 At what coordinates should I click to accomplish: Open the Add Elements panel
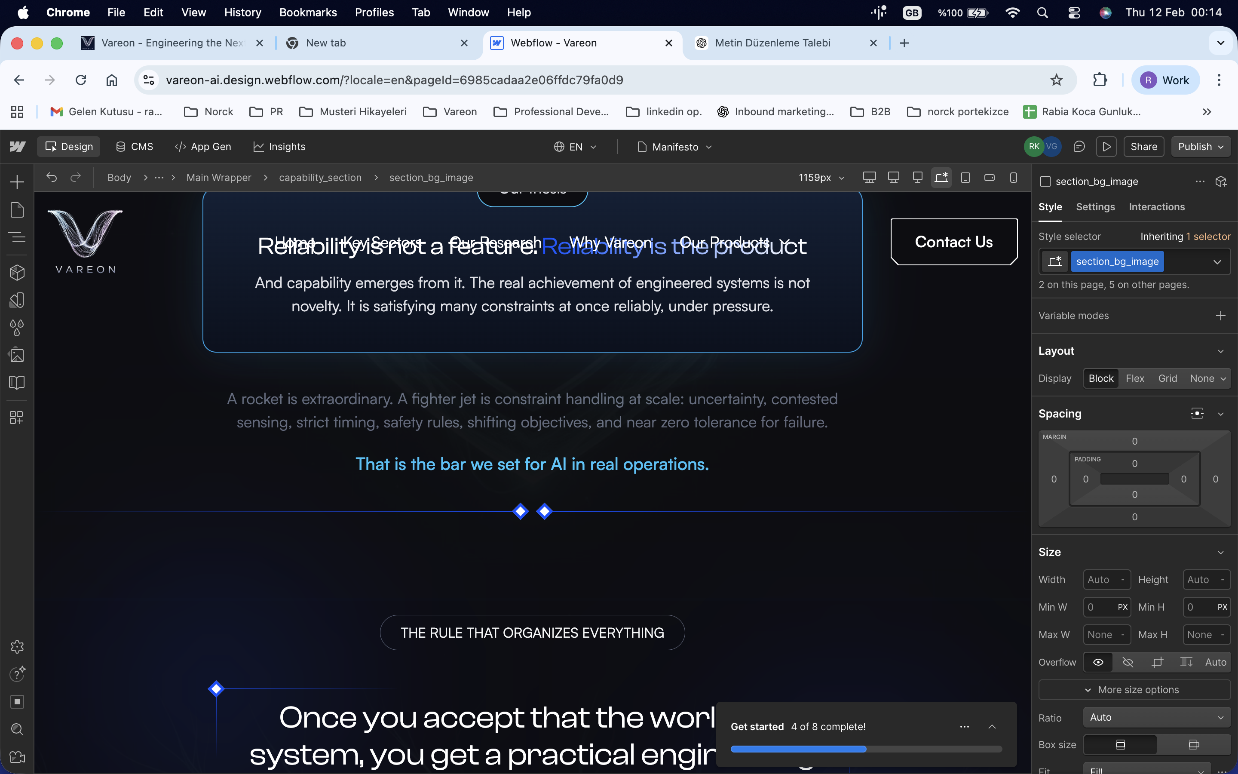click(x=17, y=182)
